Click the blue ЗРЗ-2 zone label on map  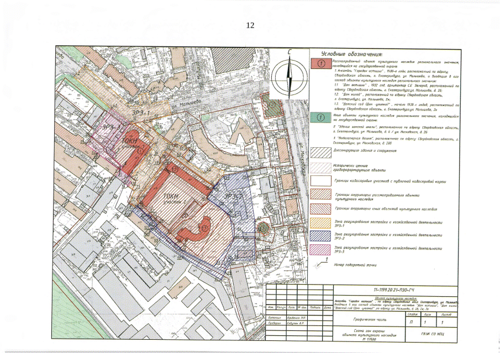234,196
